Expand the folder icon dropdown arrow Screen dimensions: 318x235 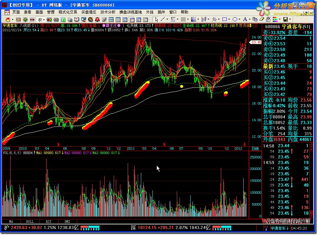(x=12, y=20)
